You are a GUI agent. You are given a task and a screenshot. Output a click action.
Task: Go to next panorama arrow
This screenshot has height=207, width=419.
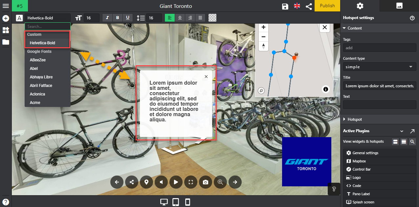pos(235,182)
